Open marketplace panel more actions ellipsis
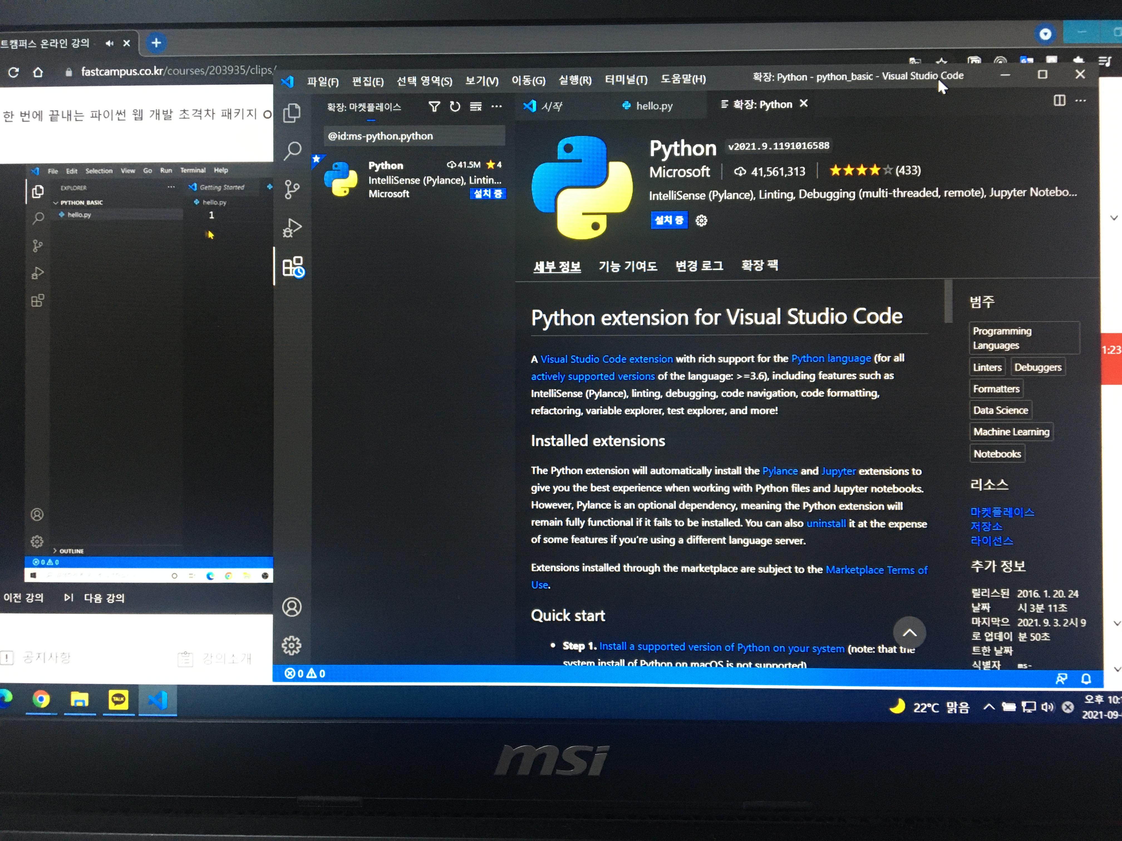Image resolution: width=1122 pixels, height=841 pixels. tap(497, 107)
